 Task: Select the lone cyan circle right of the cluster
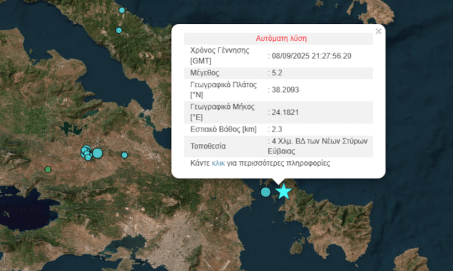tap(125, 155)
